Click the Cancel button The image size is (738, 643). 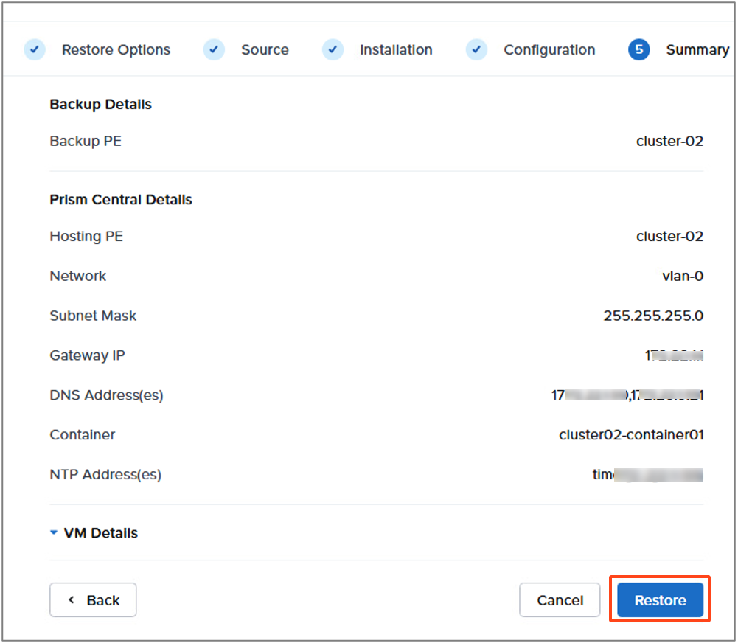tap(560, 600)
